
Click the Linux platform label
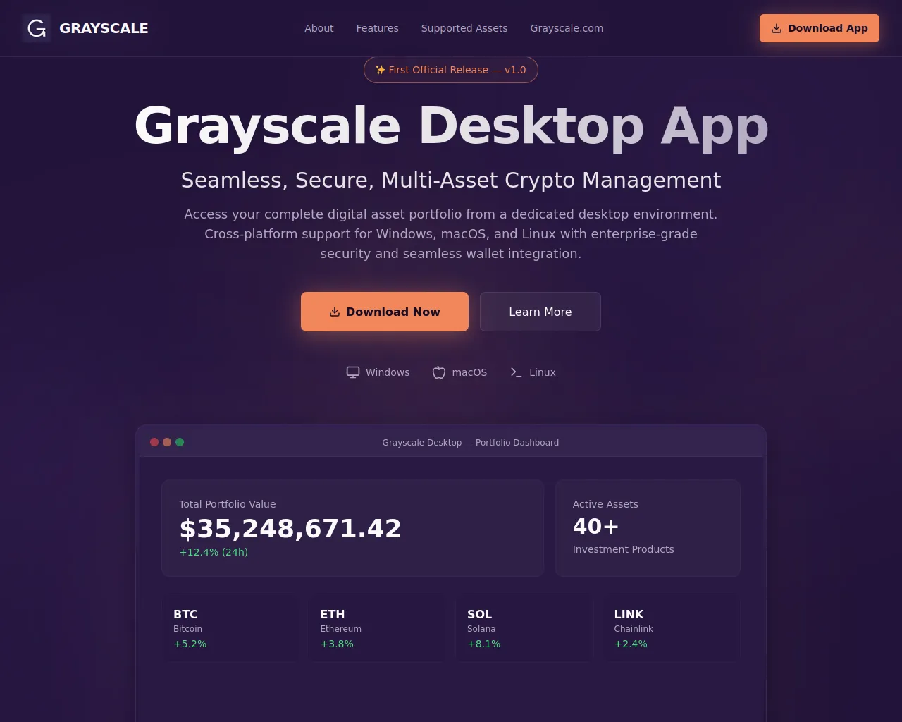coord(543,372)
